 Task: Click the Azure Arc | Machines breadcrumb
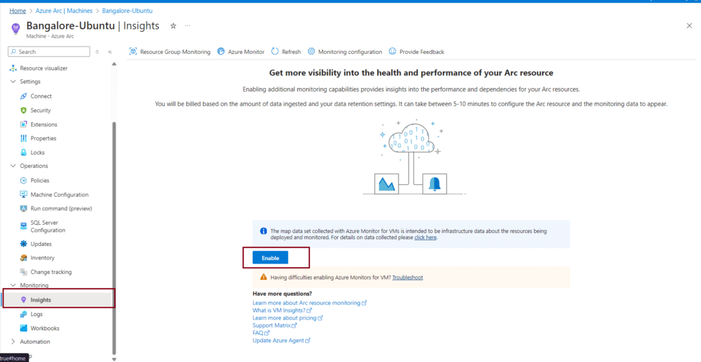[x=68, y=11]
